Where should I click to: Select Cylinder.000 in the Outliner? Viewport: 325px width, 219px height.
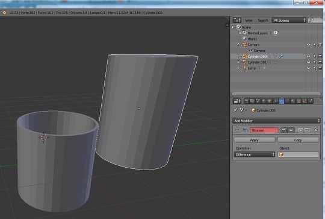[257, 56]
